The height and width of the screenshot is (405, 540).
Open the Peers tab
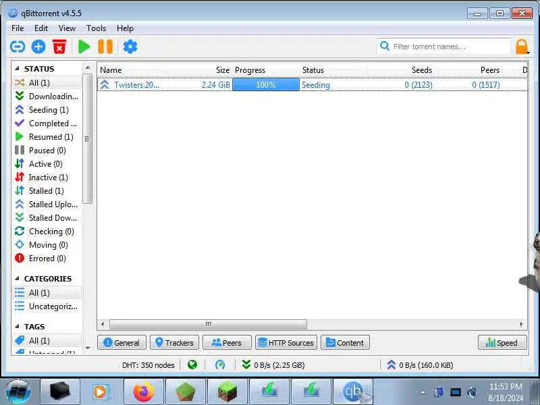point(227,343)
